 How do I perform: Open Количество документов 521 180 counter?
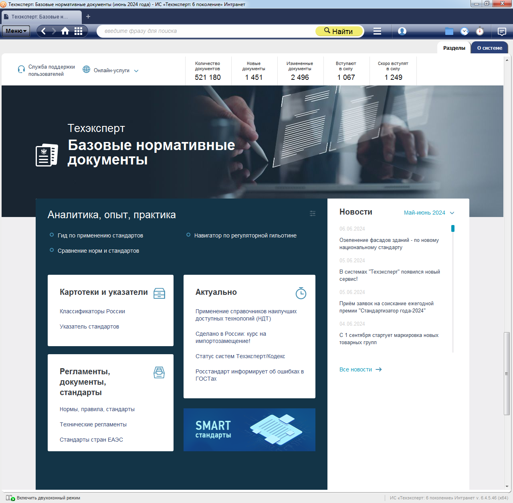tap(208, 71)
